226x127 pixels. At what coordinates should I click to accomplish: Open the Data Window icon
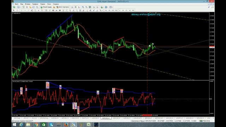[x=27, y=7]
